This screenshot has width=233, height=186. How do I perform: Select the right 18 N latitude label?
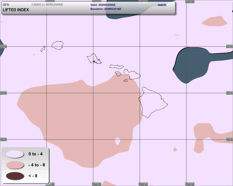(x=229, y=139)
